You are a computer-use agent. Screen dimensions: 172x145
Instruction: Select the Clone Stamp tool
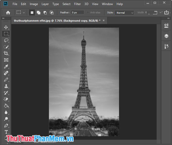[x=6, y=86]
